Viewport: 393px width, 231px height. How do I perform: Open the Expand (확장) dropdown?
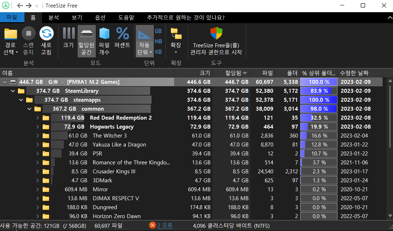click(x=176, y=41)
